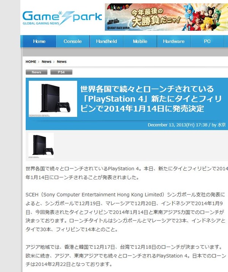Open the Console nav tab

pyautogui.click(x=73, y=41)
